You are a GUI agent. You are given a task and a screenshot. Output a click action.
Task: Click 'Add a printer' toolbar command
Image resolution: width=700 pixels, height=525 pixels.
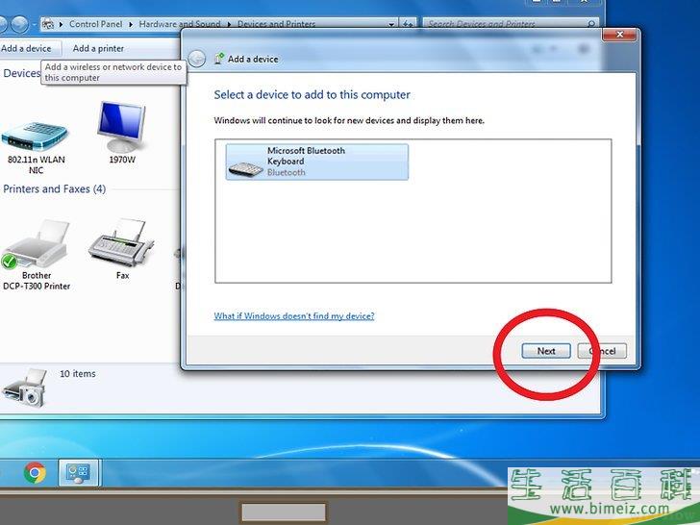coord(98,48)
